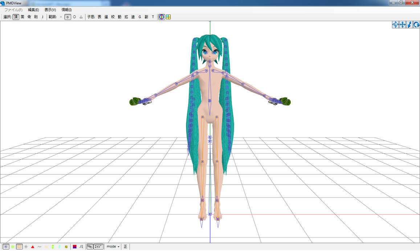This screenshot has height=251, width=420.
Task: Open the 表 sub-window
Action: click(x=99, y=17)
